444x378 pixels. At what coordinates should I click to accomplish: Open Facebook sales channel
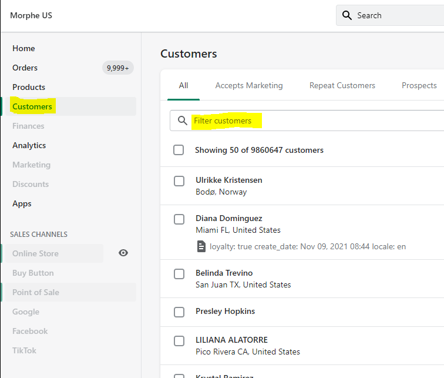[30, 331]
